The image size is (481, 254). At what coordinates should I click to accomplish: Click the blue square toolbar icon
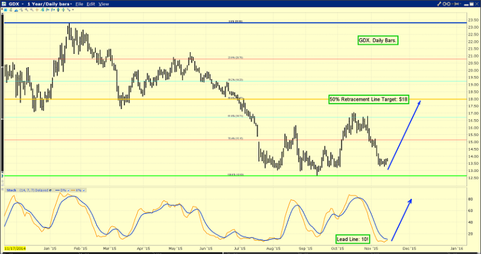(x=6, y=10)
